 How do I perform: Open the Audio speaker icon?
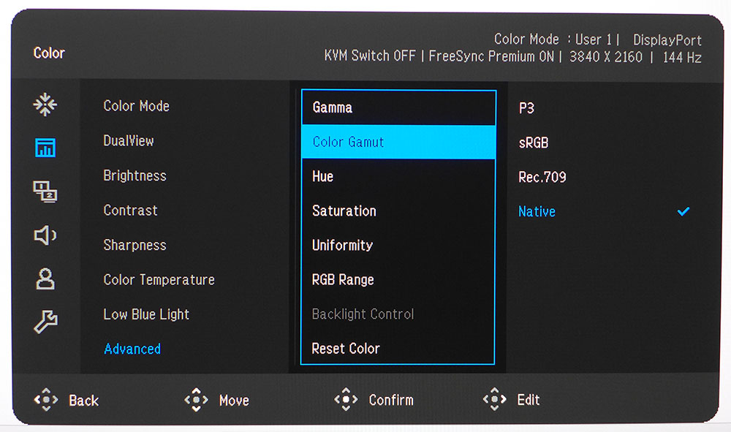(x=45, y=235)
